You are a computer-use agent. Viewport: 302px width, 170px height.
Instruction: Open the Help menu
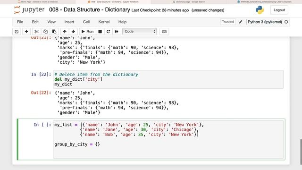click(x=122, y=22)
